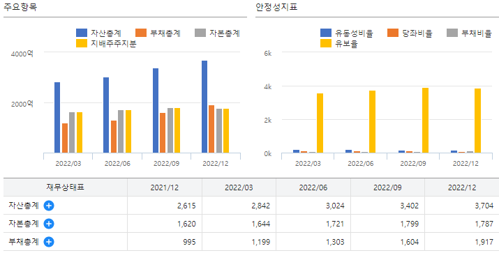Toggle the orange 부채총계 legend swatch

coord(141,33)
